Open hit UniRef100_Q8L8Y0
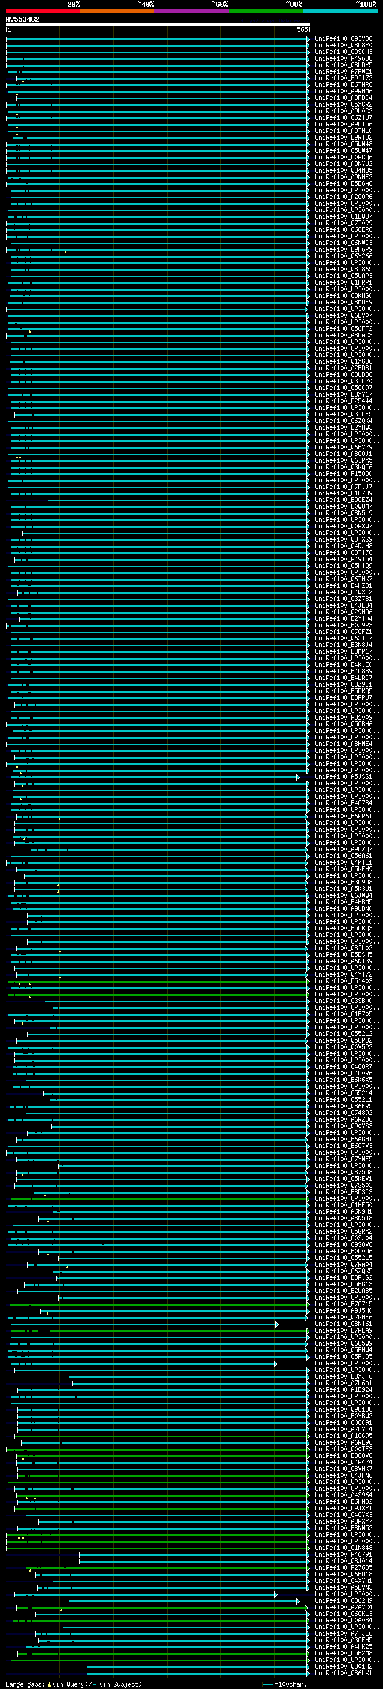This screenshot has width=383, height=1689. (x=344, y=46)
